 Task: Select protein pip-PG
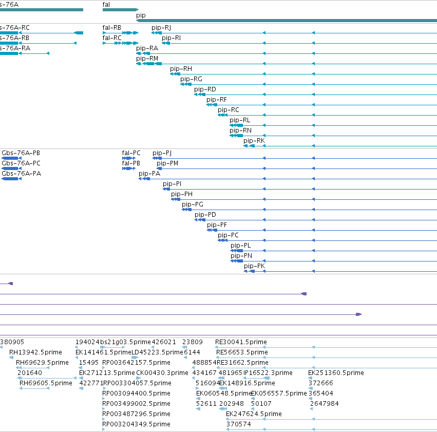[x=309, y=210]
